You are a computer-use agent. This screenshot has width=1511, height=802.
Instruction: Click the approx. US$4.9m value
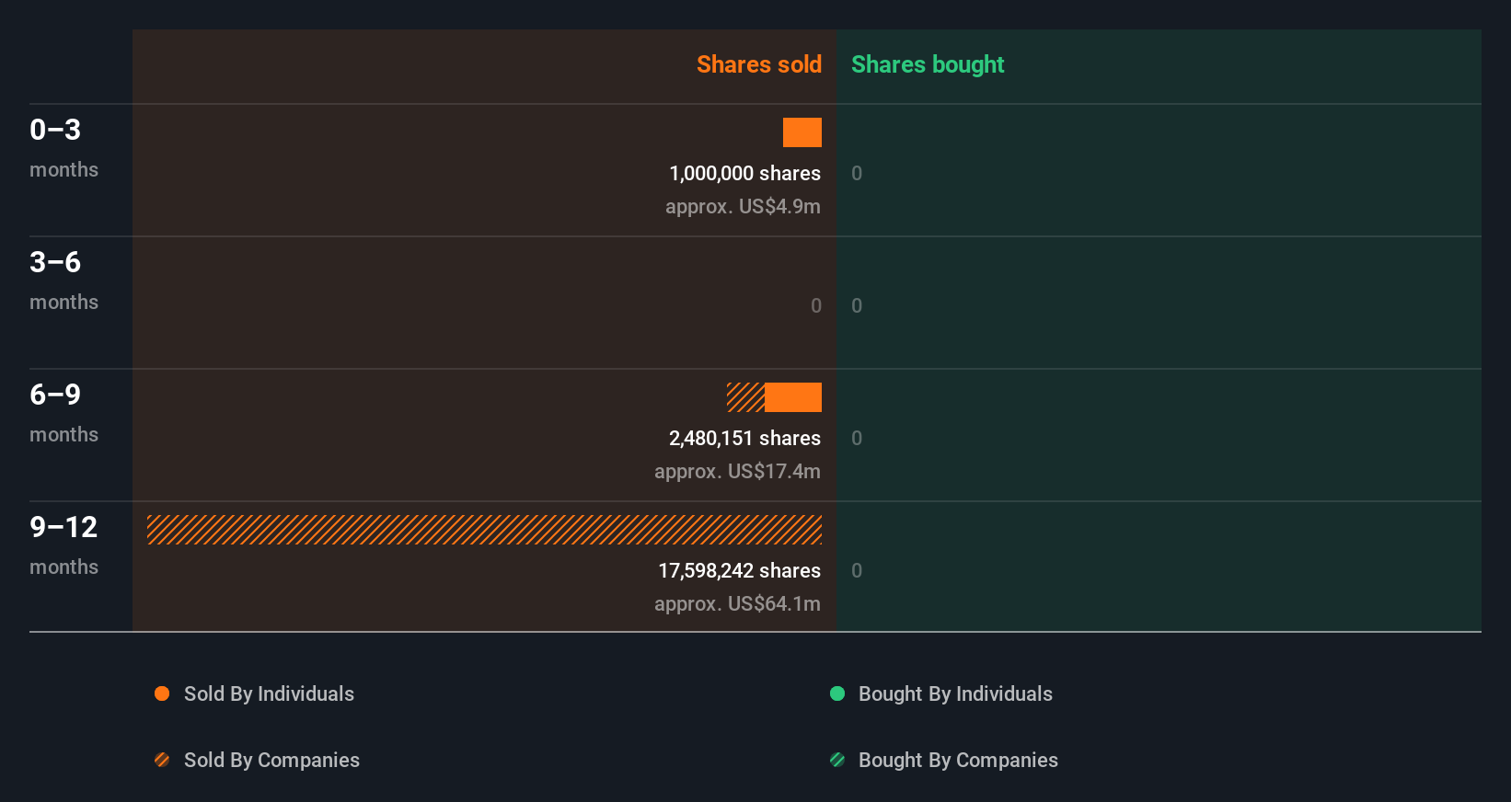coord(743,206)
